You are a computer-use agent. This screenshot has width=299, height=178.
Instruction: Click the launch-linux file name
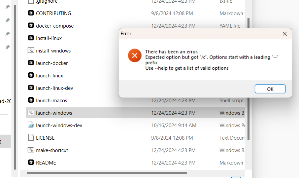pyautogui.click(x=49, y=75)
